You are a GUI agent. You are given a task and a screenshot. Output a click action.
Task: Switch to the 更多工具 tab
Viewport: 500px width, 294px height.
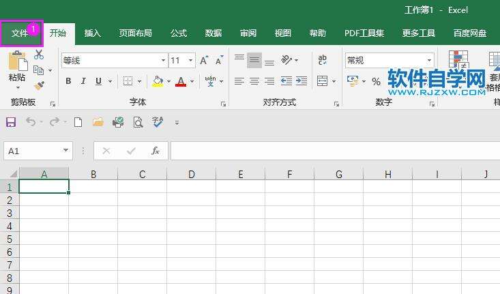[x=419, y=33]
